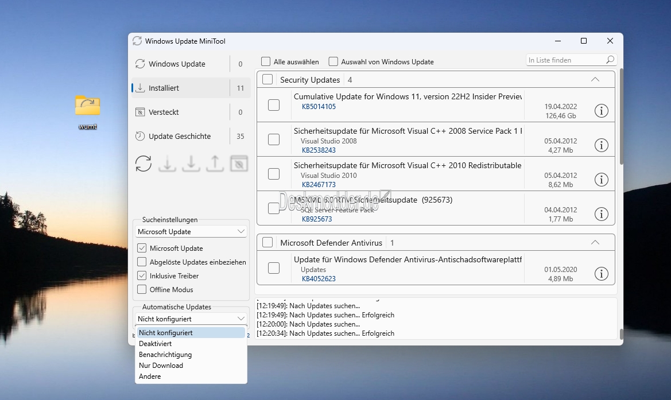Click the greyed install icon with solid down arrow
The height and width of the screenshot is (400, 671).
click(191, 164)
